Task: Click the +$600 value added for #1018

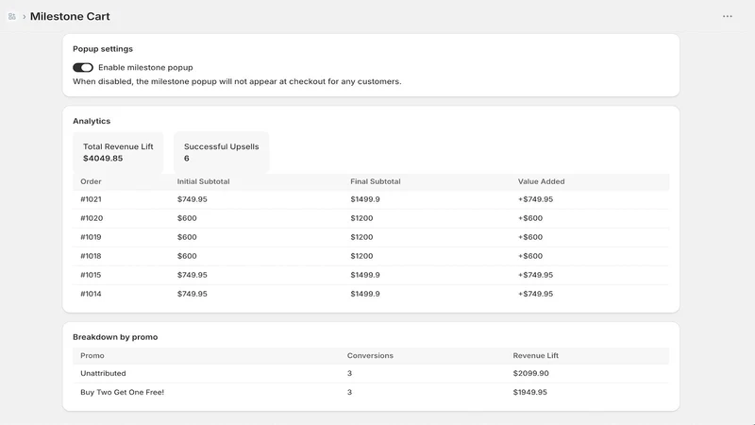Action: click(530, 256)
